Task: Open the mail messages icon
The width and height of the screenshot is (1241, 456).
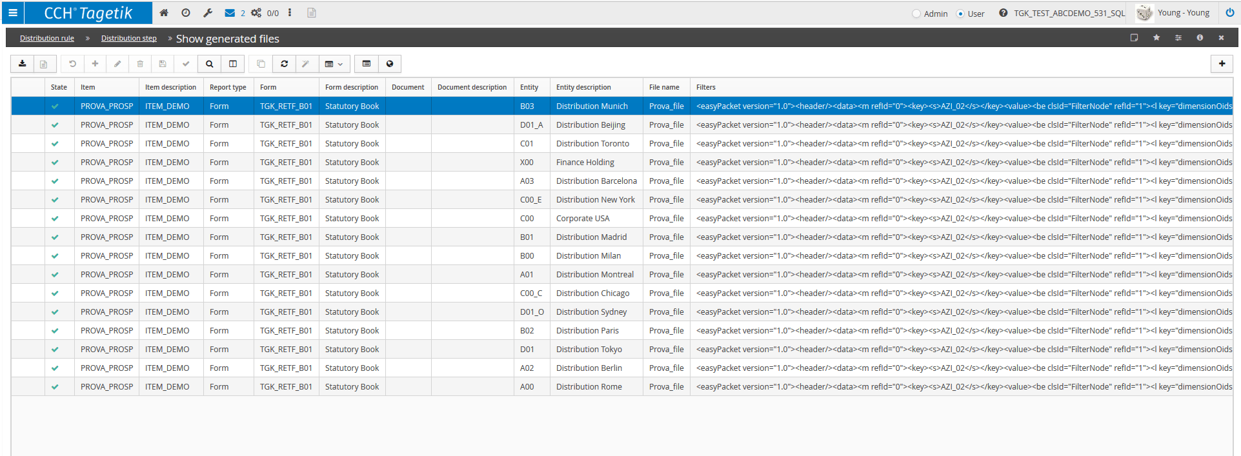Action: pyautogui.click(x=230, y=13)
